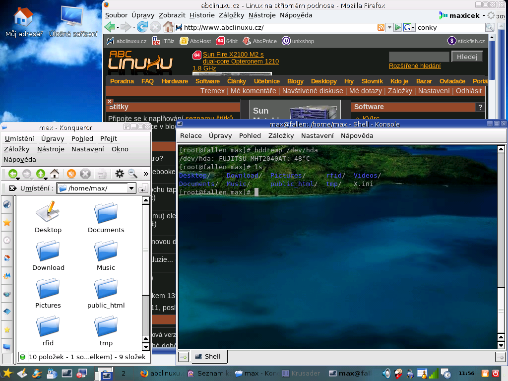This screenshot has height=381, width=508.
Task: Open the AbcPráce bookmark
Action: pos(260,41)
